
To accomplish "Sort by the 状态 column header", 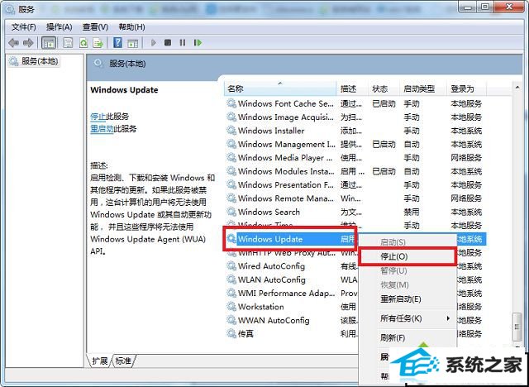I will (384, 88).
